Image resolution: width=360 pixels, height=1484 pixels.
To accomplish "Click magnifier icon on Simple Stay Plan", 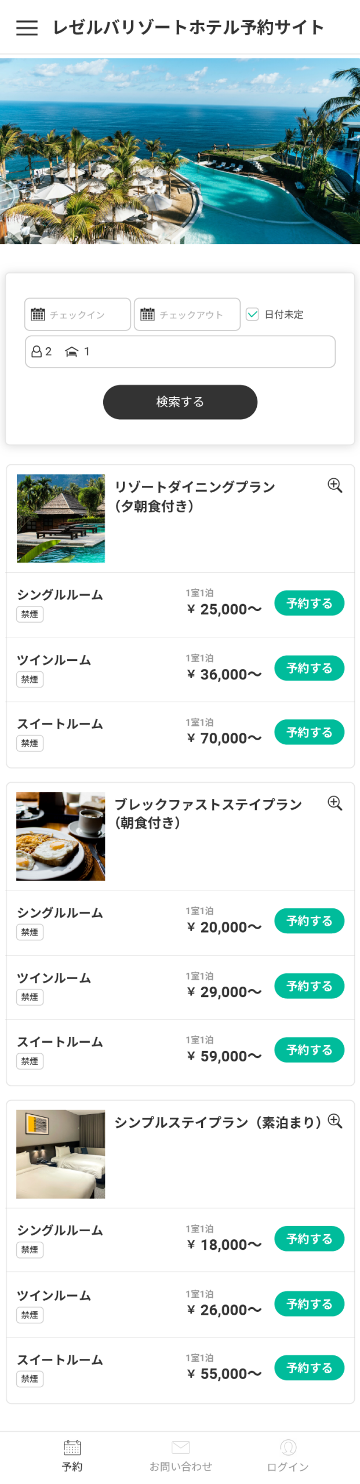I will click(334, 1121).
